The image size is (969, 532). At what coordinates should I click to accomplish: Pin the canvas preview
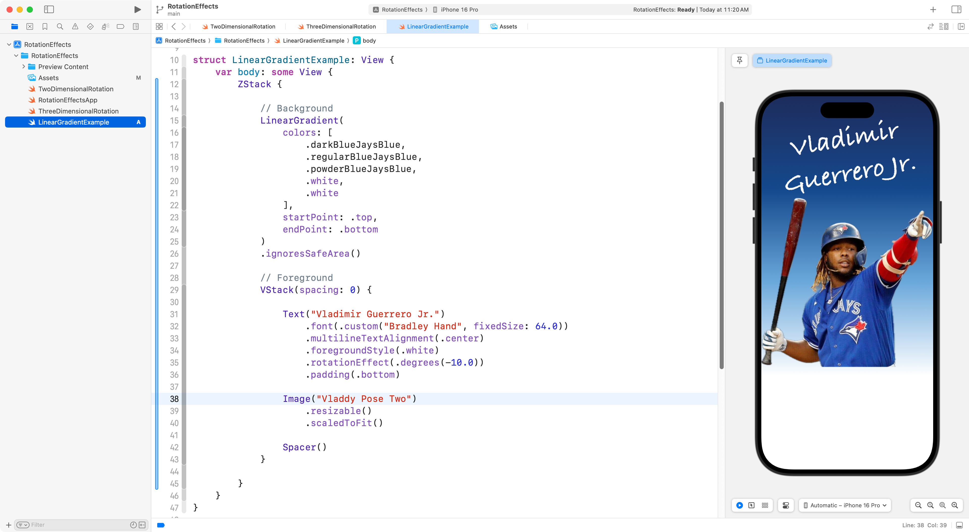coord(740,61)
